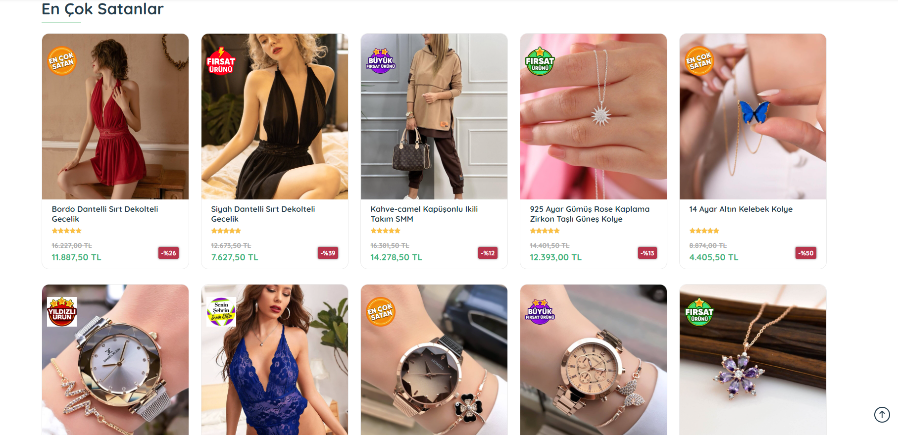Click the star-dial watch with clover bracelet image
This screenshot has width=898, height=435.
coord(434,360)
